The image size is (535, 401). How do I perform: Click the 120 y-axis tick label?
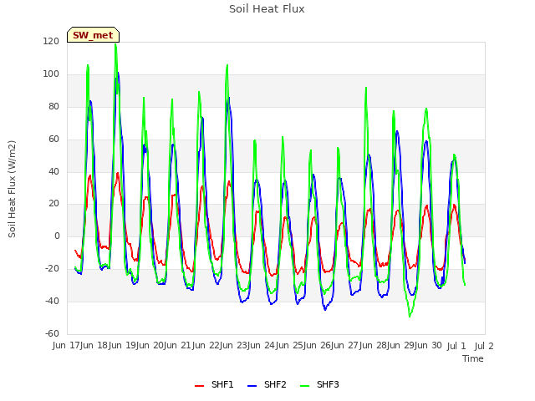click(51, 42)
